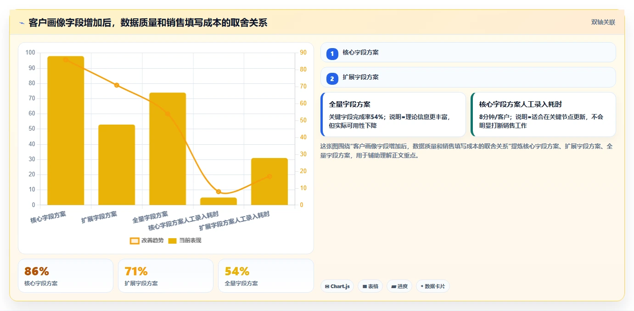Select the 扩展字段方案 bar in chart
634x311 pixels.
[x=117, y=165]
